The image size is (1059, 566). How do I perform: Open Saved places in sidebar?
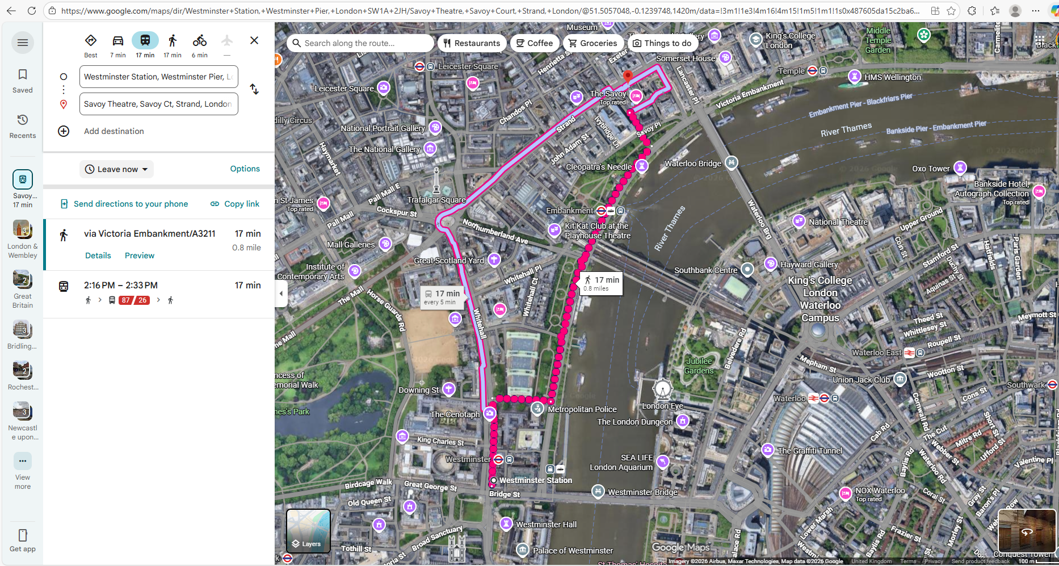pyautogui.click(x=23, y=81)
